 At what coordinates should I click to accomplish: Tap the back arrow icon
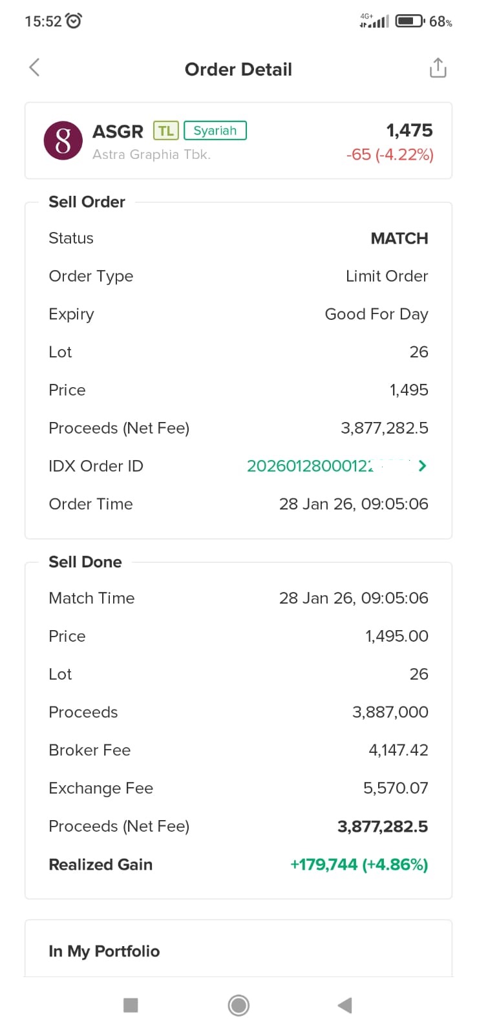pos(35,67)
